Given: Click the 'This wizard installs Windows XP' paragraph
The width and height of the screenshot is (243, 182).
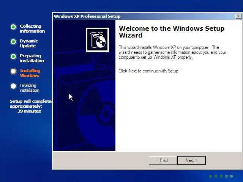Looking at the screenshot, I should (172, 52).
